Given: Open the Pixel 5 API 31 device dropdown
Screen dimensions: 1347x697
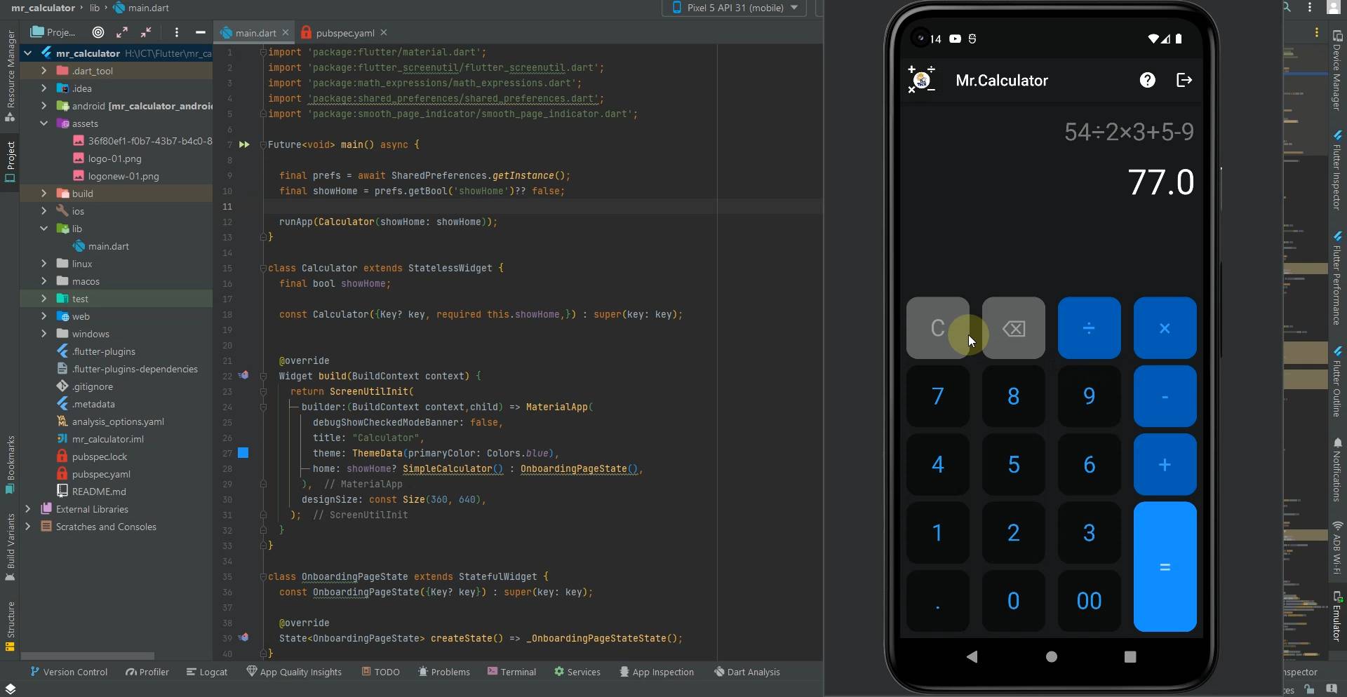Looking at the screenshot, I should (x=735, y=8).
